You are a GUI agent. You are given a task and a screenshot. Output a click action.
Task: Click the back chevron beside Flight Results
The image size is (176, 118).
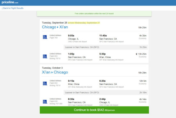(x=2, y=8)
